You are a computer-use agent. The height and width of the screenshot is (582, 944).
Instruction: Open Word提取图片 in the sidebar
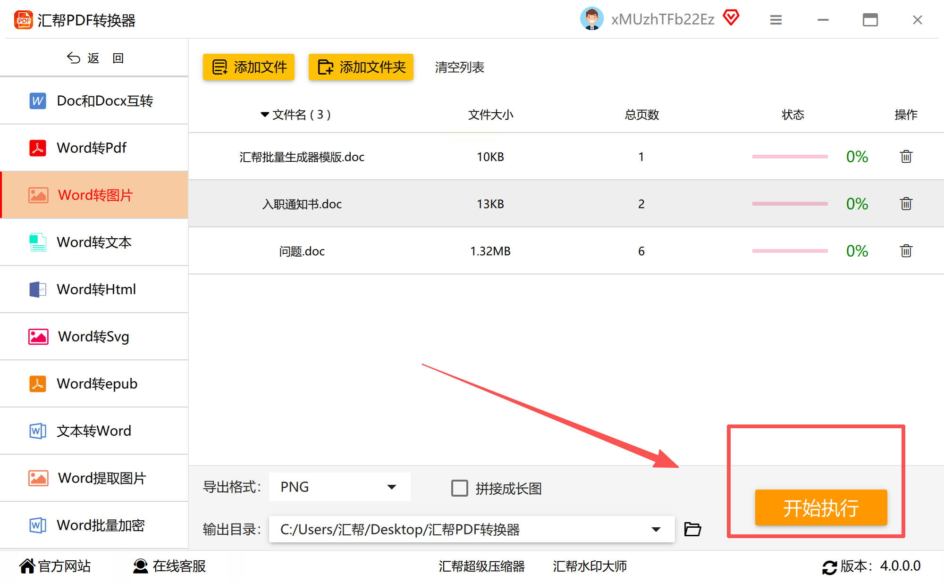coord(101,478)
